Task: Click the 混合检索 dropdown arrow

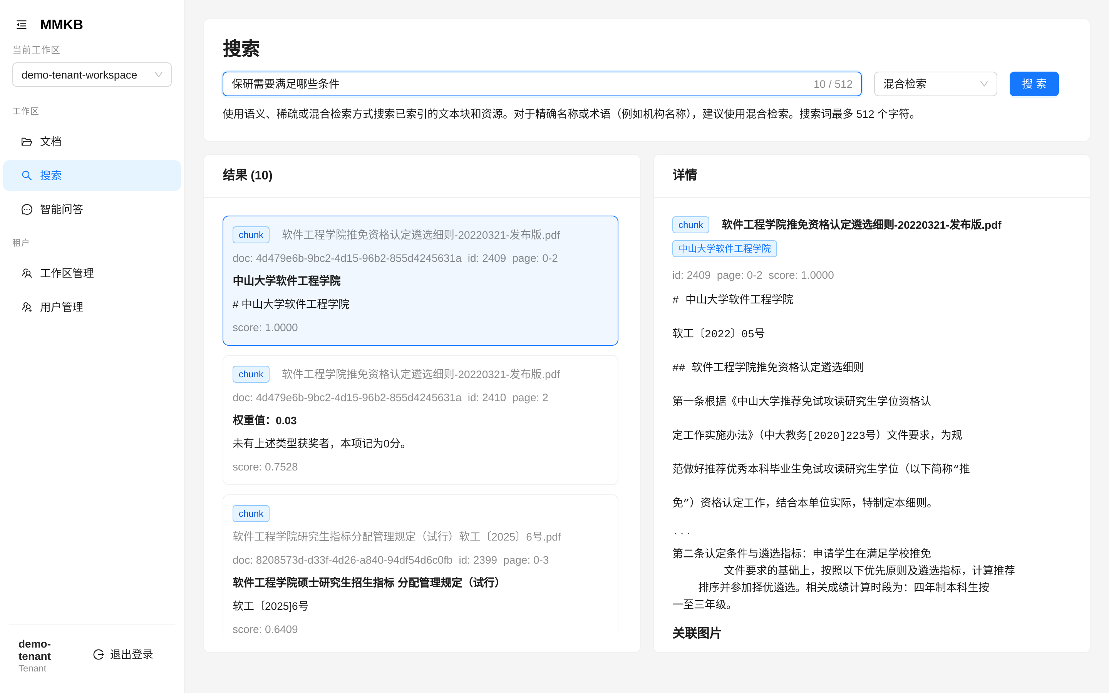Action: pos(984,84)
